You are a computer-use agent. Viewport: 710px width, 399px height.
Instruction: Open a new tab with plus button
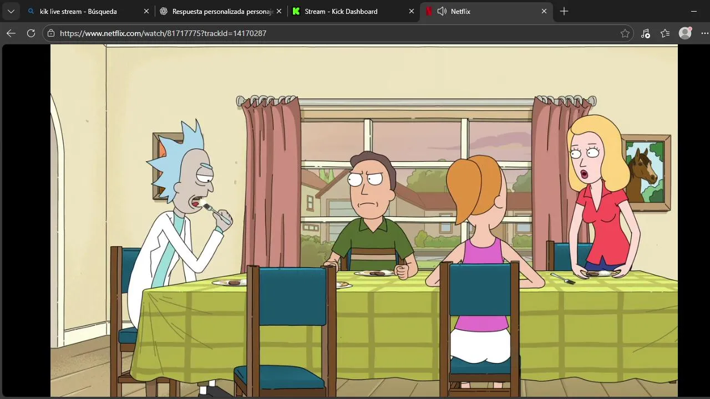[x=564, y=11]
